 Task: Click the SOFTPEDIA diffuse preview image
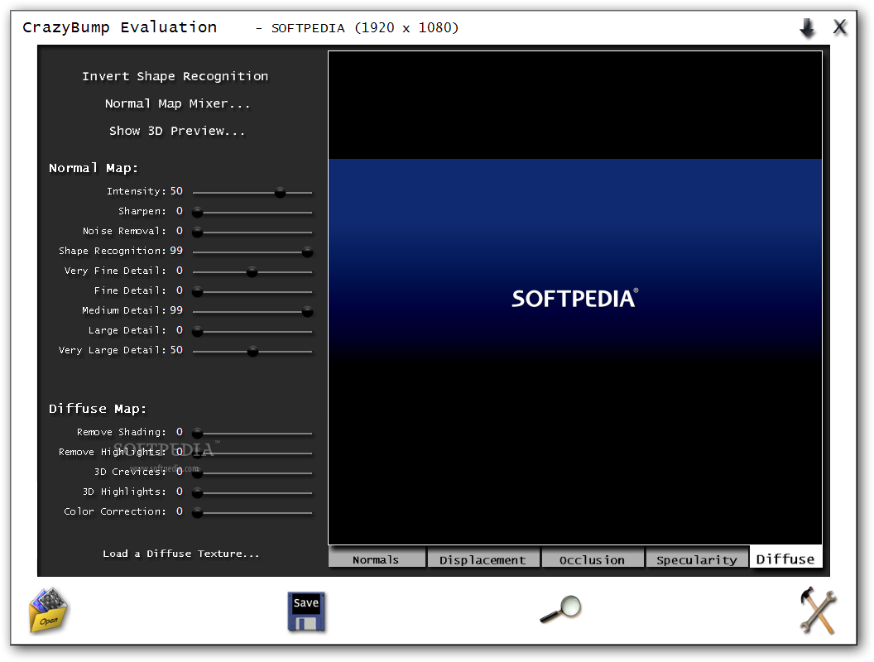tap(575, 298)
